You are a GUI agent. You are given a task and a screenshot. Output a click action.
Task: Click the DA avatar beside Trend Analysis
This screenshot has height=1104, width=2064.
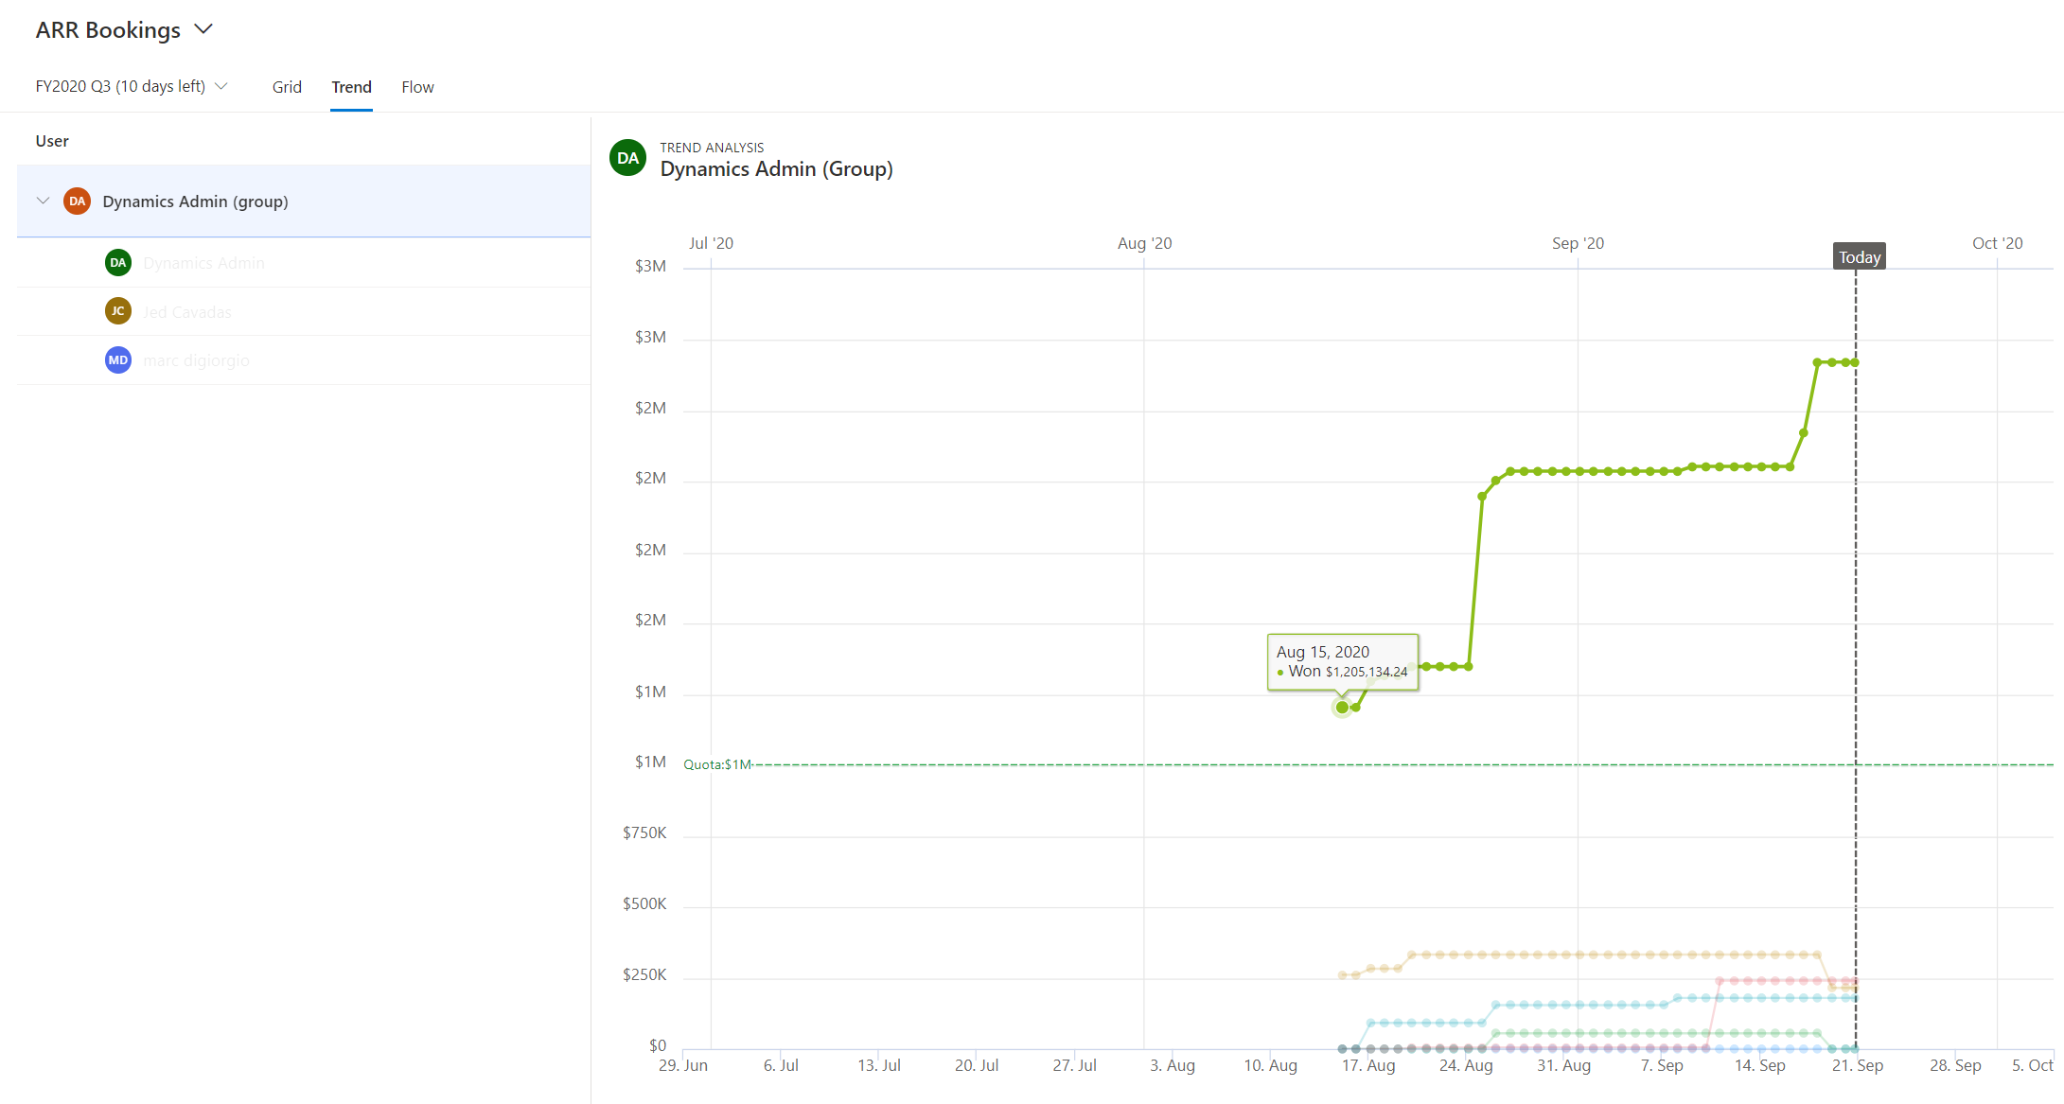click(x=628, y=158)
